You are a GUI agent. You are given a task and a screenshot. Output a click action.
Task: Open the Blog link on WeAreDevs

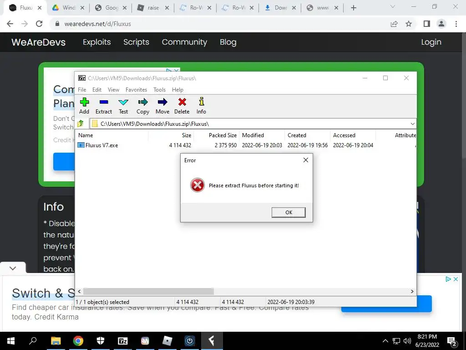pos(228,42)
